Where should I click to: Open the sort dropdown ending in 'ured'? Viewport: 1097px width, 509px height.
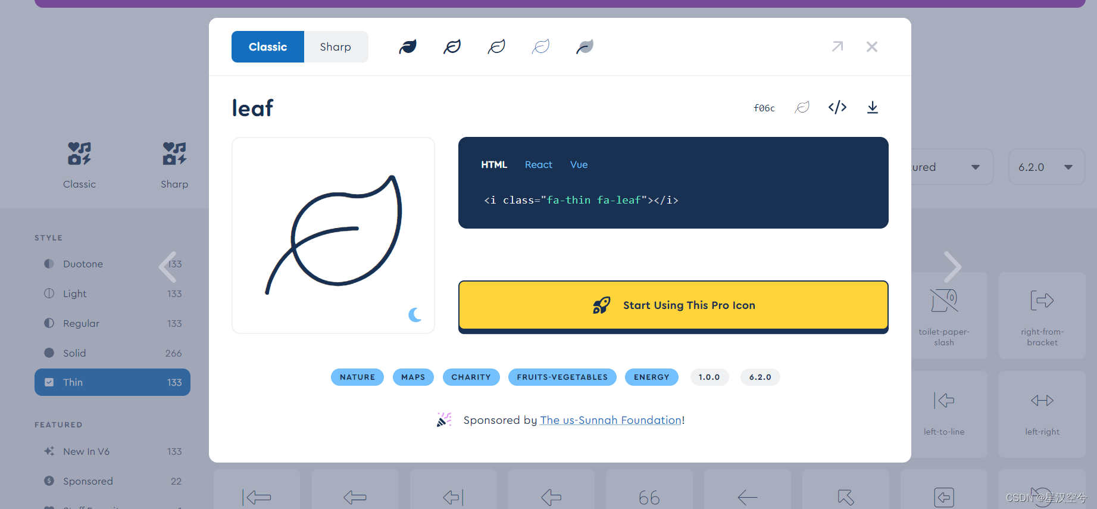pos(952,167)
